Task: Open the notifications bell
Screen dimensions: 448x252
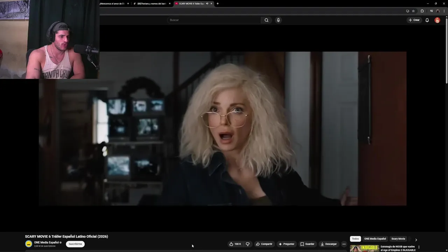Action: coord(427,20)
